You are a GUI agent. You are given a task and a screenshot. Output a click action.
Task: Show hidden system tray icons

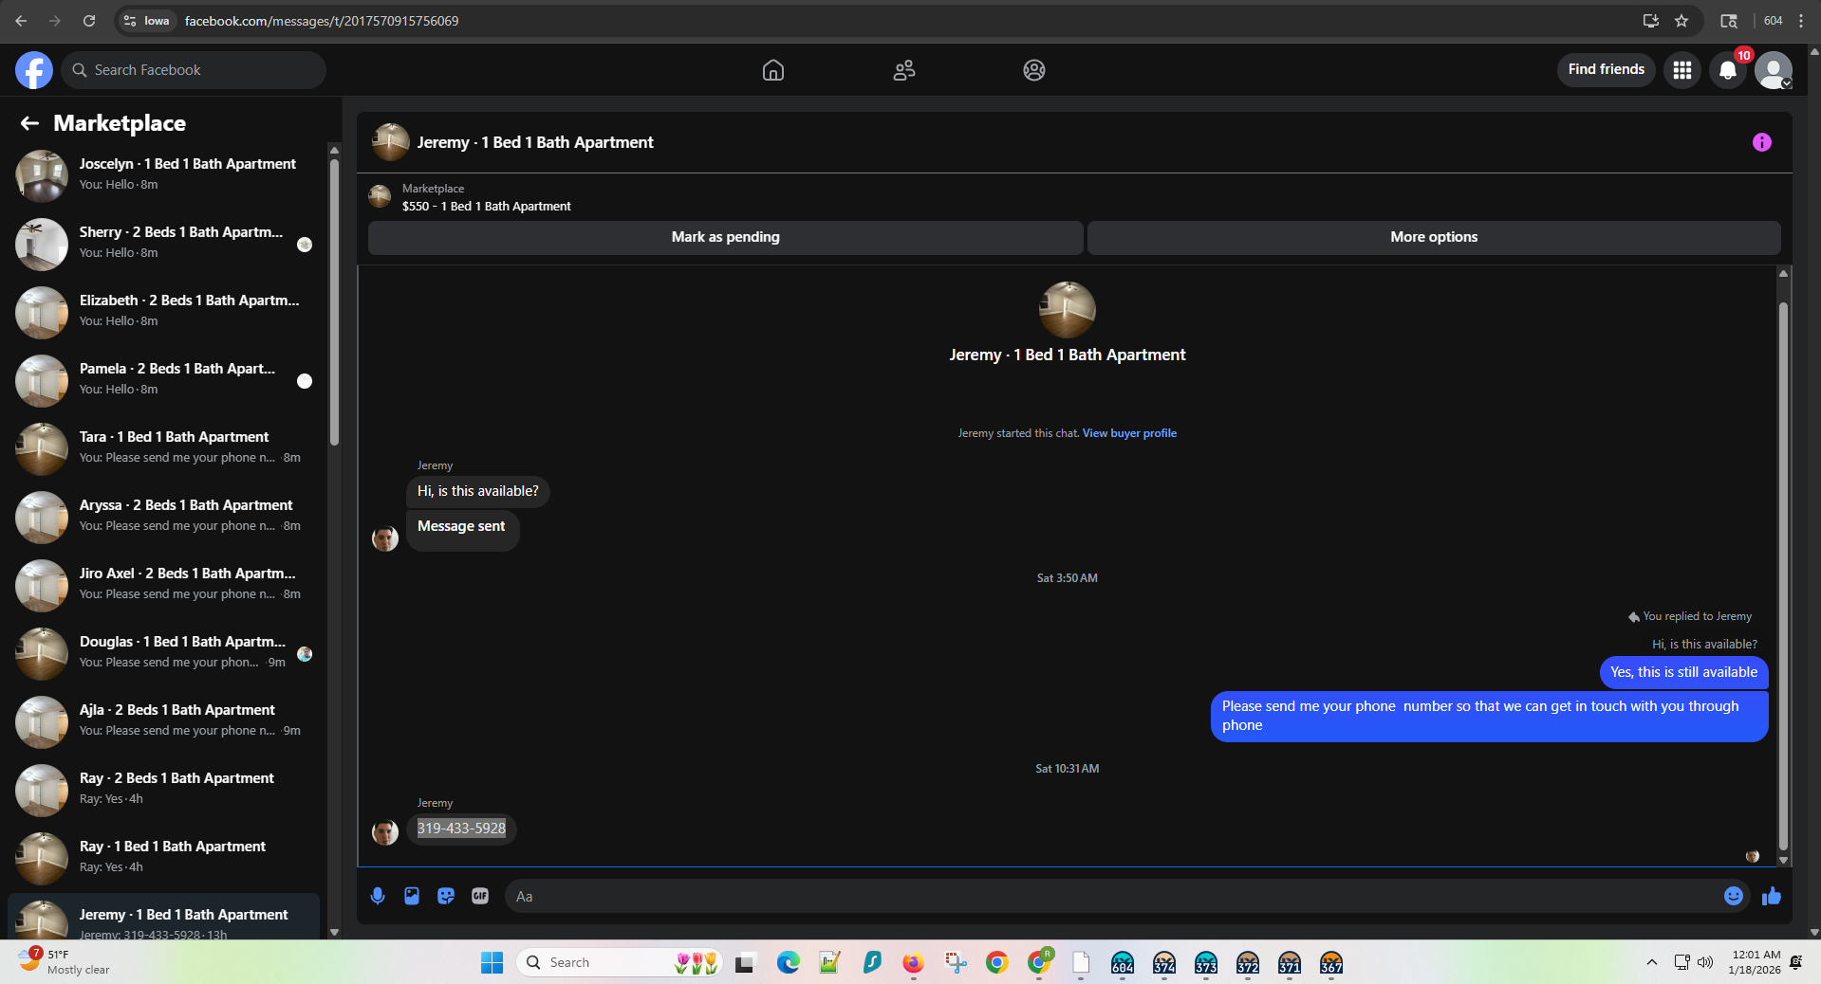(1651, 962)
